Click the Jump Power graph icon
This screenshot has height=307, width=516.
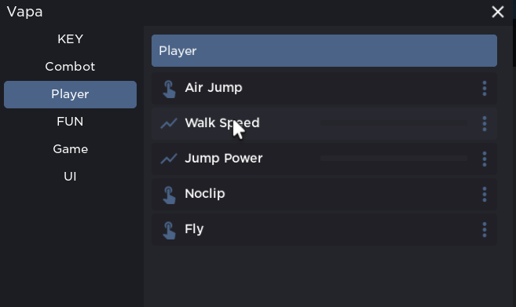tap(169, 159)
